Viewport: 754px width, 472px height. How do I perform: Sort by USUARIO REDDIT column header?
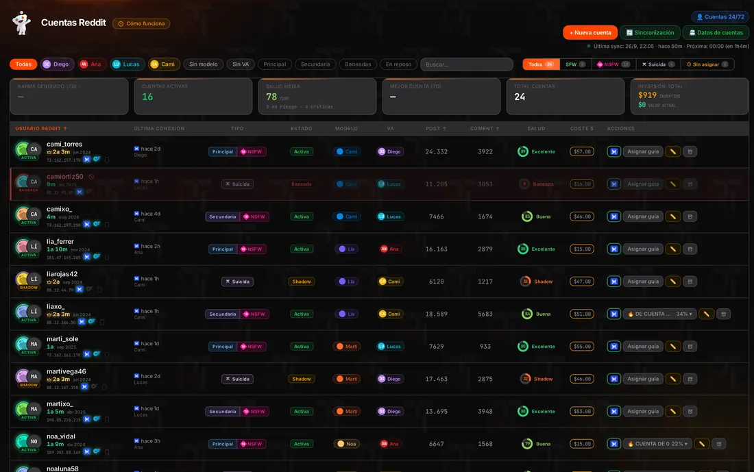click(x=41, y=128)
